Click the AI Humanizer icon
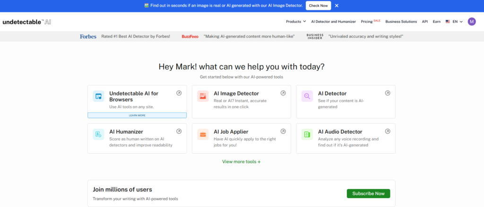The width and height of the screenshot is (484, 207). (x=98, y=134)
